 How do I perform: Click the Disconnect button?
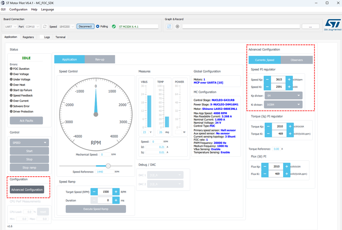coord(85,26)
